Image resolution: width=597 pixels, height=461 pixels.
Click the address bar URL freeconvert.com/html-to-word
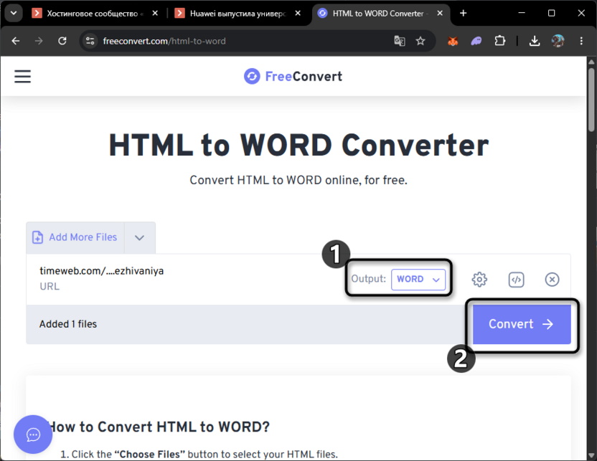point(164,41)
